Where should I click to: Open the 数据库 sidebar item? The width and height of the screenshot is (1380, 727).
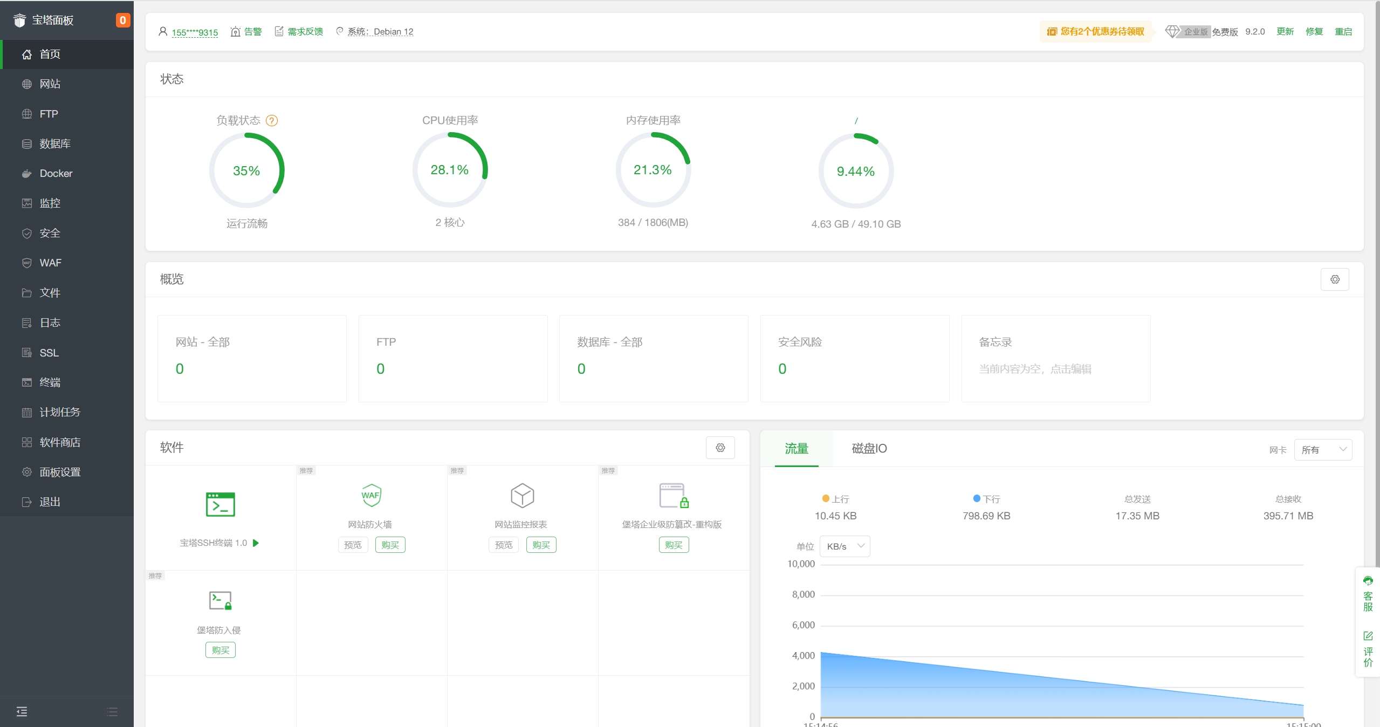pos(67,143)
